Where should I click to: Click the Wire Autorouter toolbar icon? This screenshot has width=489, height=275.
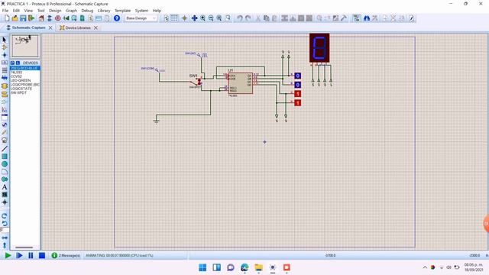356,18
